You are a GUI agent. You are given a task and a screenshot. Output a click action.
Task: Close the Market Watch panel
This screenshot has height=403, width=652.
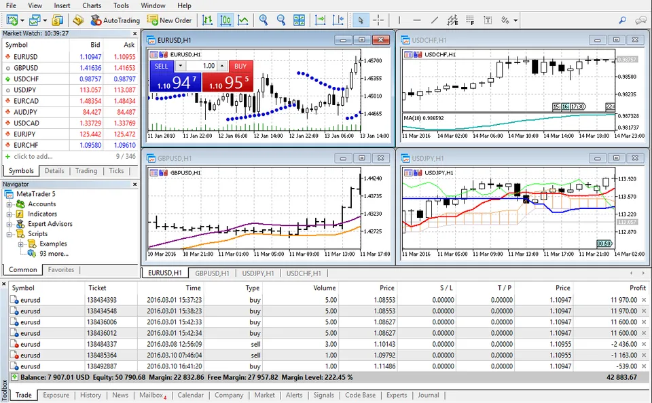134,33
